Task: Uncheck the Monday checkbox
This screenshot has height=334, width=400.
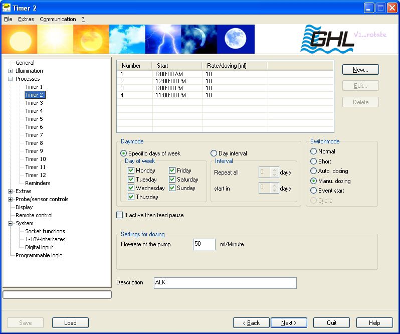Action: tap(131, 171)
